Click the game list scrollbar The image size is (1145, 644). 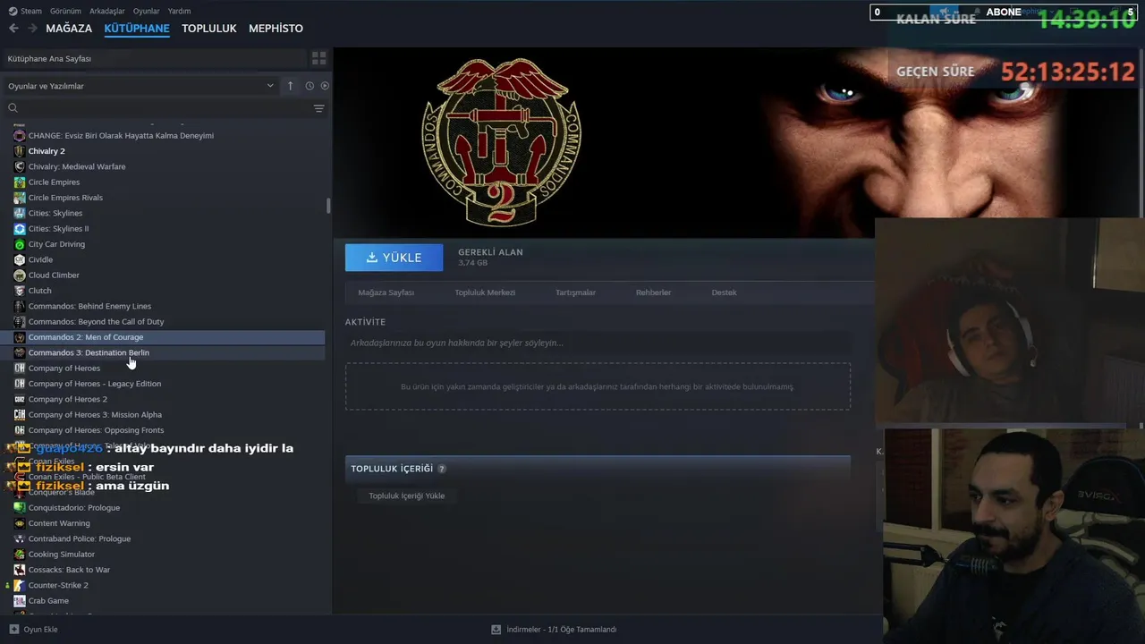click(328, 206)
